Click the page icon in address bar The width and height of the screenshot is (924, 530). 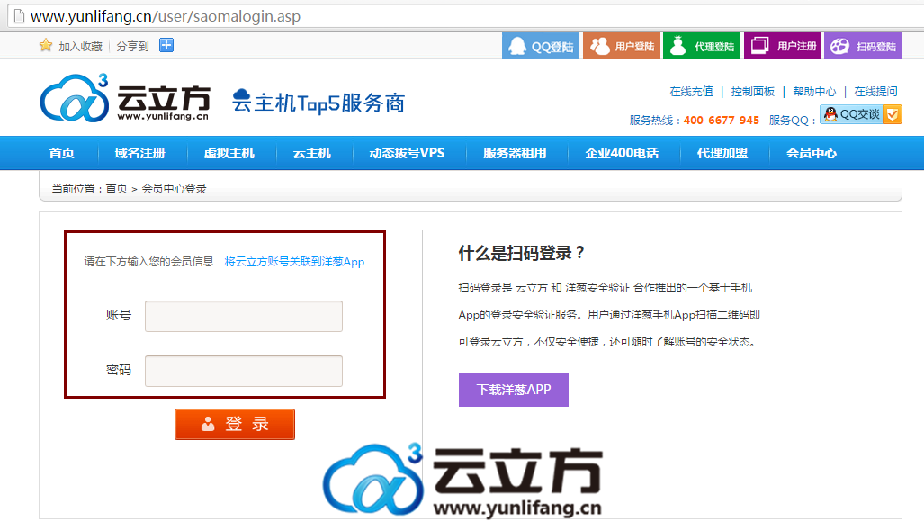(20, 16)
